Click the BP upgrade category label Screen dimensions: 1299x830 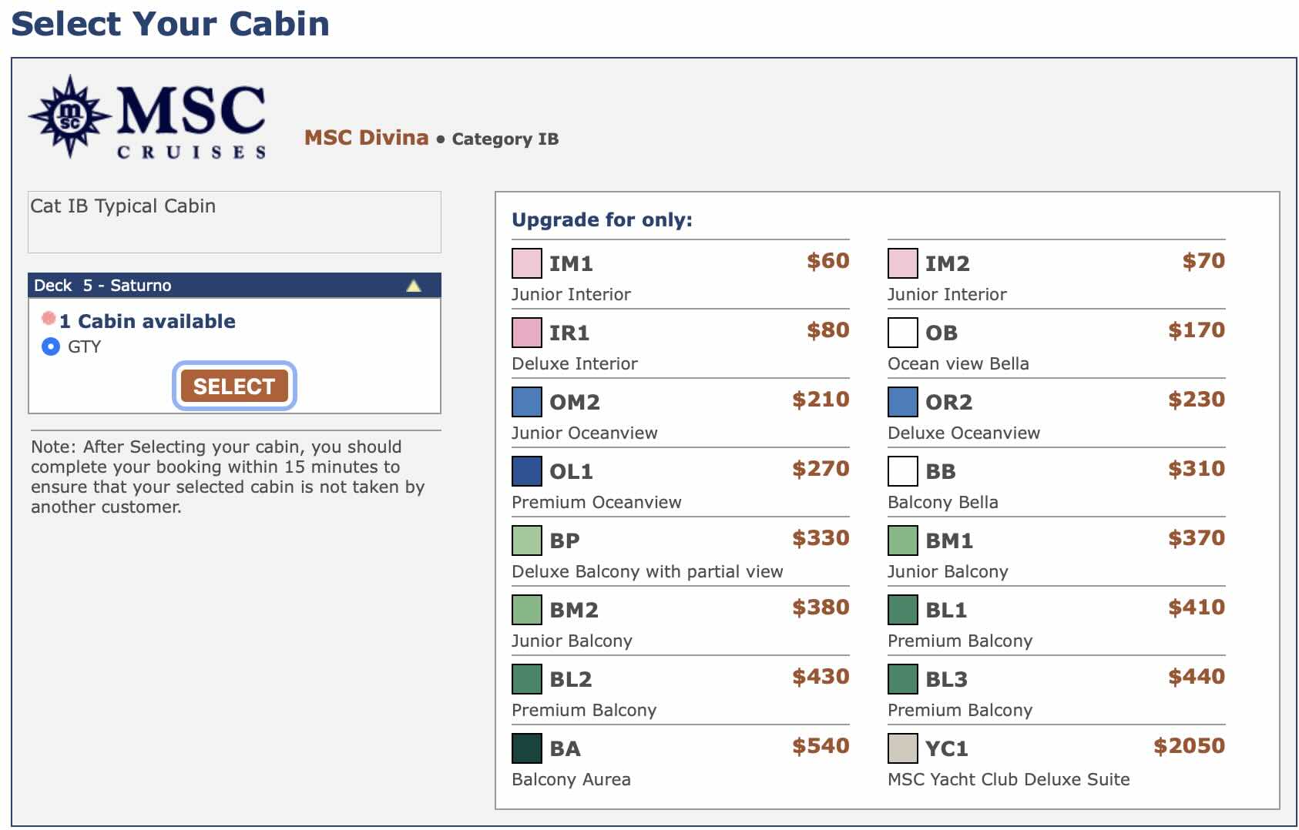[565, 541]
